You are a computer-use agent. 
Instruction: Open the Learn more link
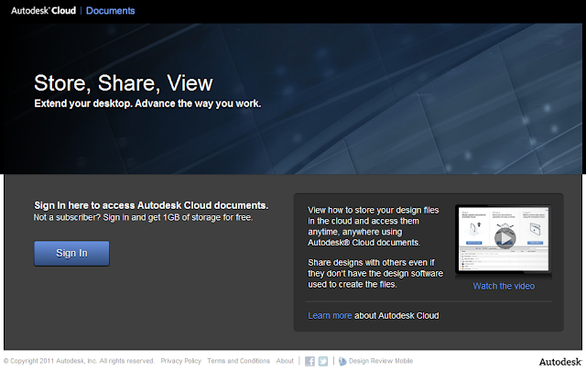330,316
